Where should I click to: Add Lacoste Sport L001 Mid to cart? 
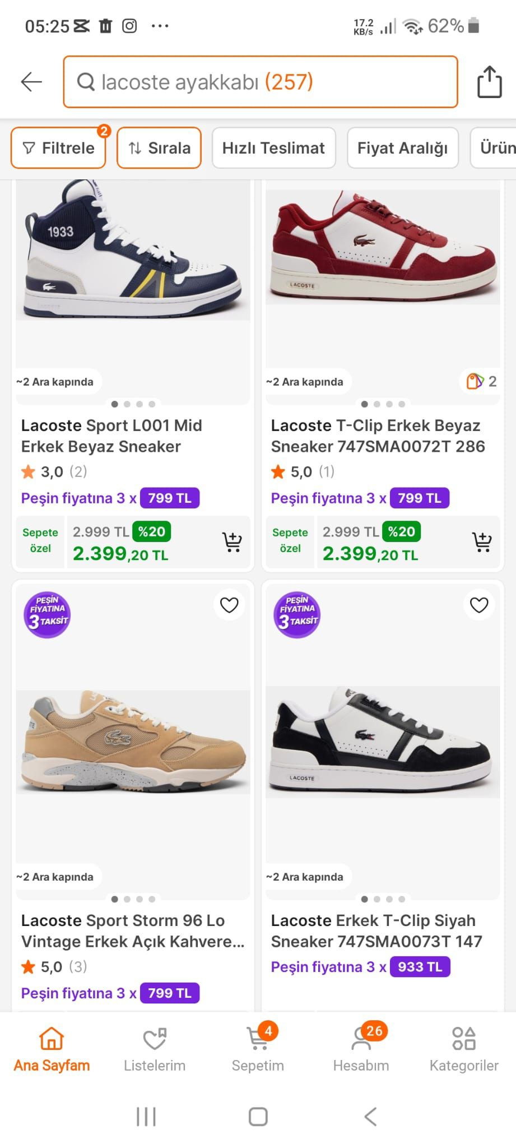(x=232, y=542)
